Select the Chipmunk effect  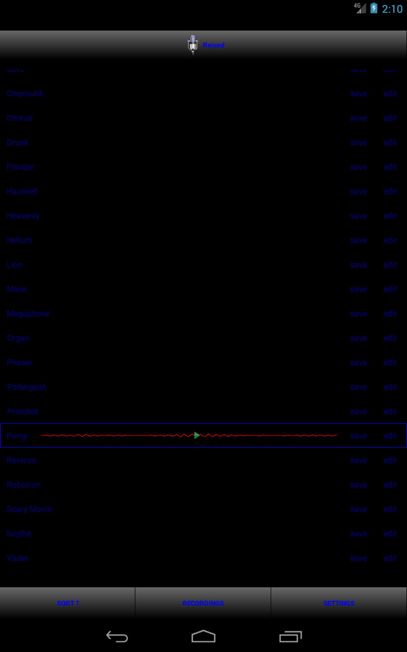pyautogui.click(x=25, y=94)
